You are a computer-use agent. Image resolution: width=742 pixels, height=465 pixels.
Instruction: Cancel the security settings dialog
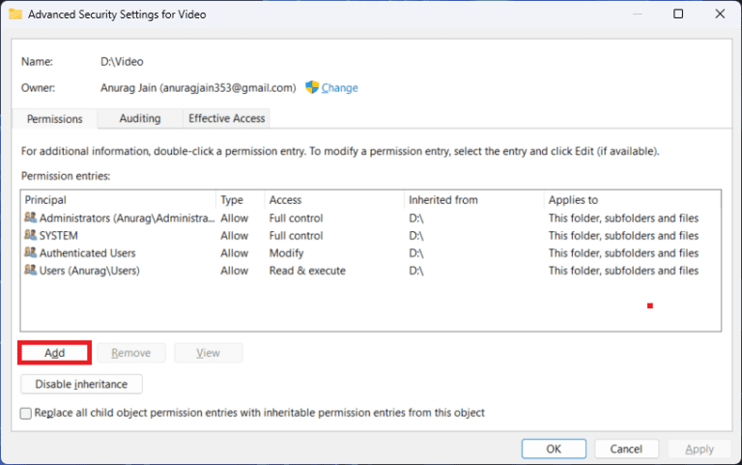(x=627, y=449)
